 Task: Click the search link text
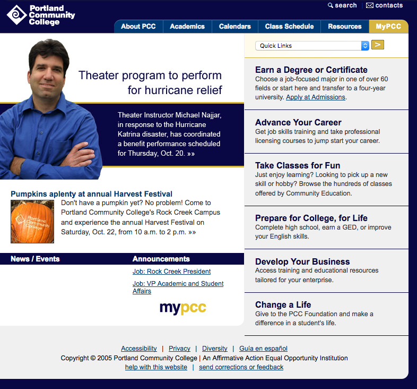coord(346,5)
